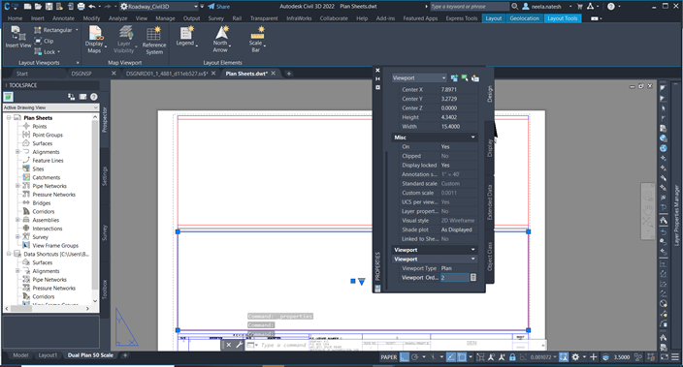Click the Save icon in quick access
The image size is (683, 367).
(49, 7)
